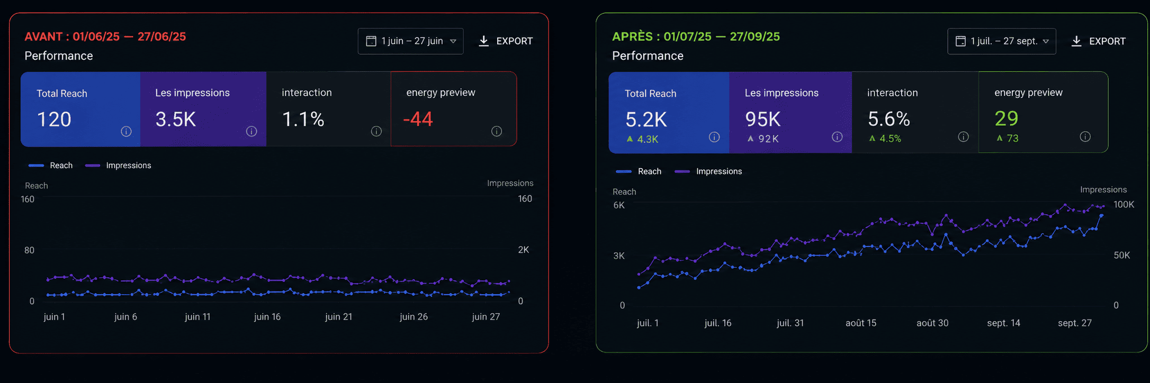The height and width of the screenshot is (383, 1150).
Task: Select AVANT Les impressions 3.5K card
Action: [203, 109]
